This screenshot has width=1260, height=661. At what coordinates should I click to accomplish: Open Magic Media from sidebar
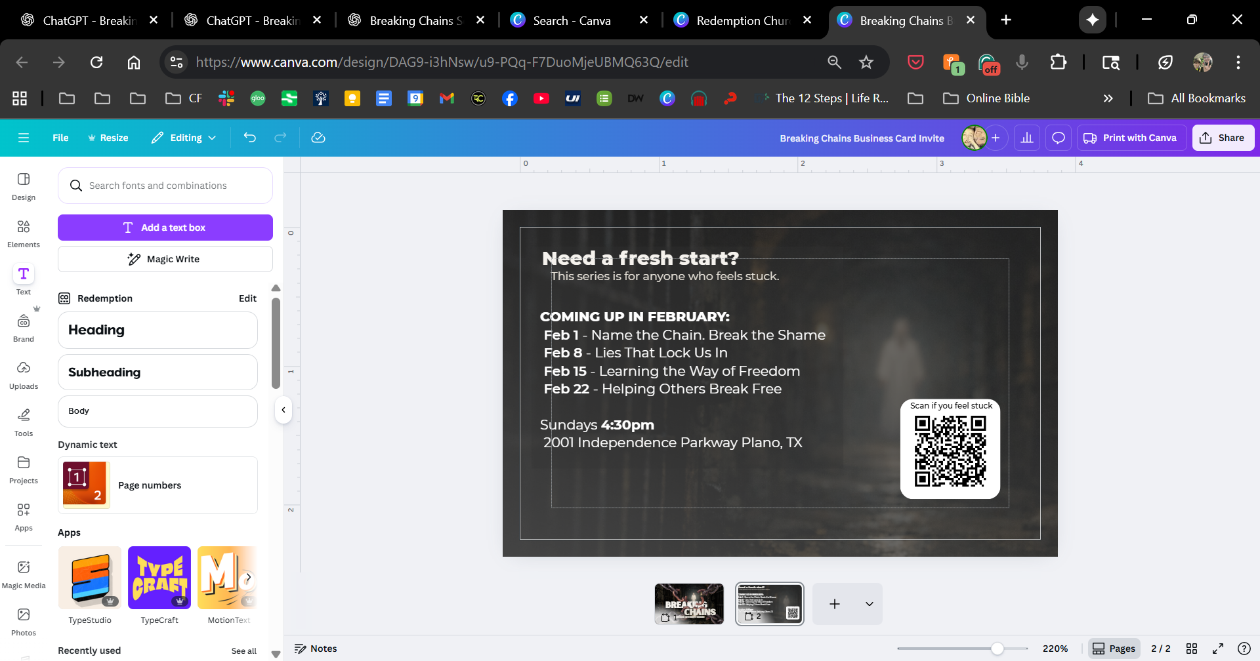point(24,574)
